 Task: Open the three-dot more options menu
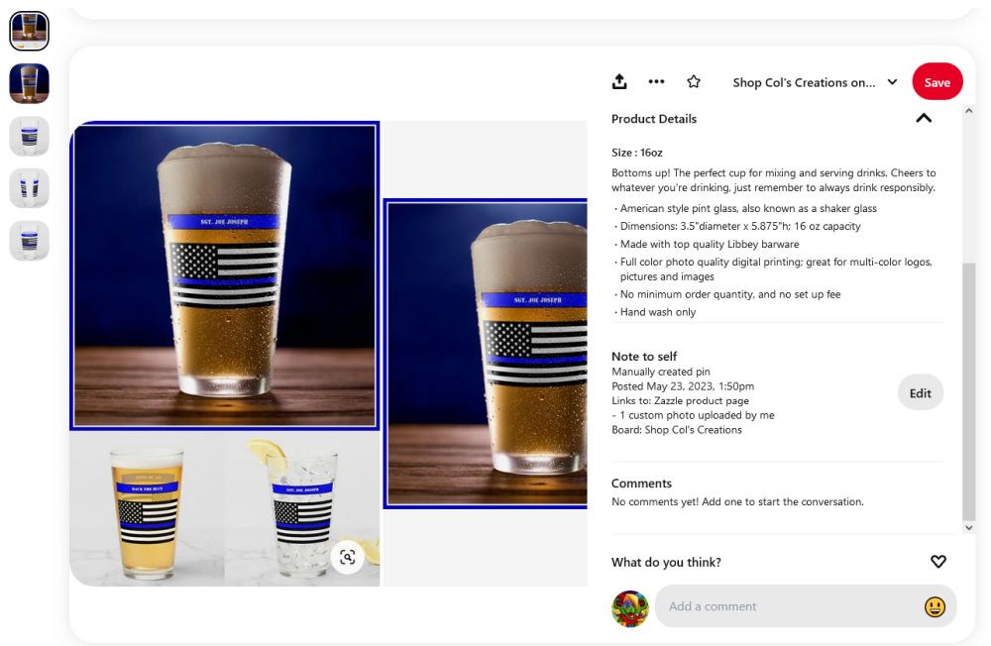656,81
